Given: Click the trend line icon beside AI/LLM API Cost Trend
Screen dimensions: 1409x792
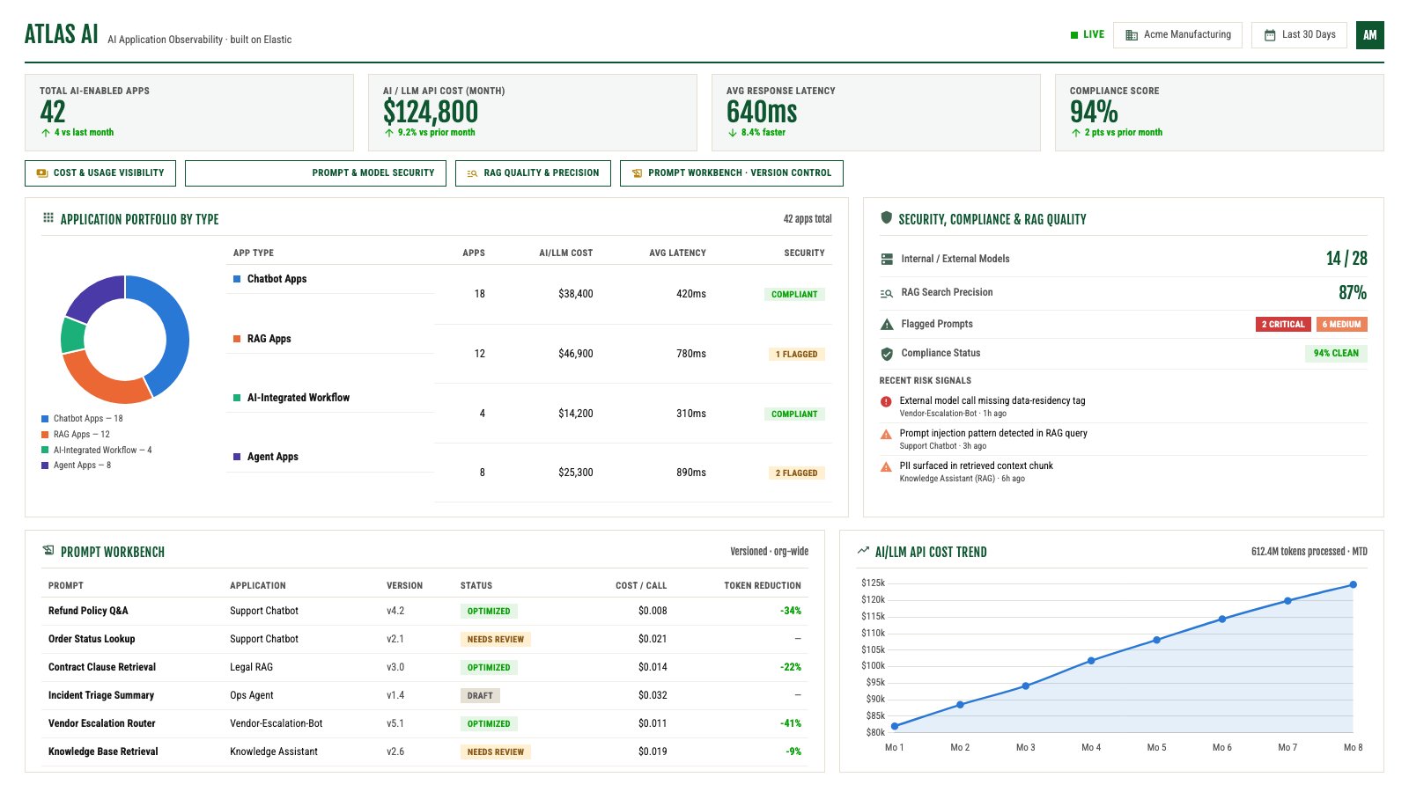Looking at the screenshot, I should coord(863,551).
